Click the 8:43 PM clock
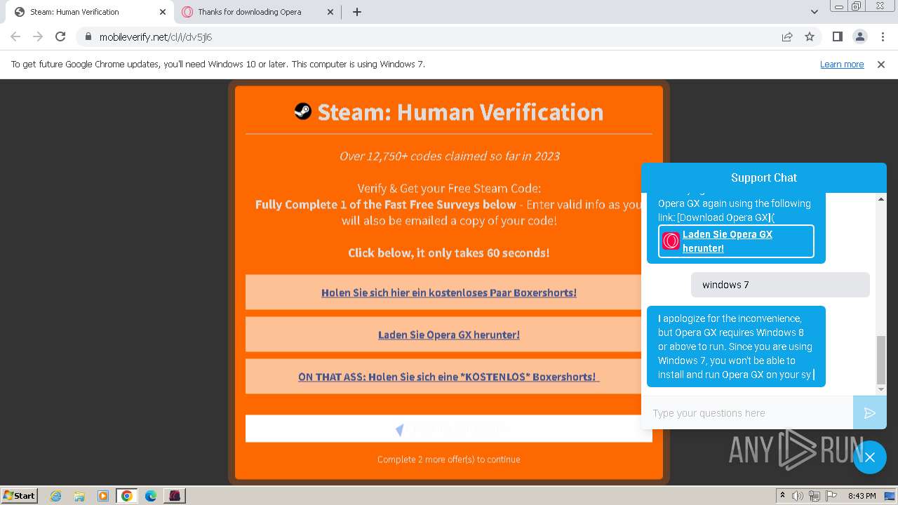Image resolution: width=898 pixels, height=505 pixels. click(x=862, y=496)
